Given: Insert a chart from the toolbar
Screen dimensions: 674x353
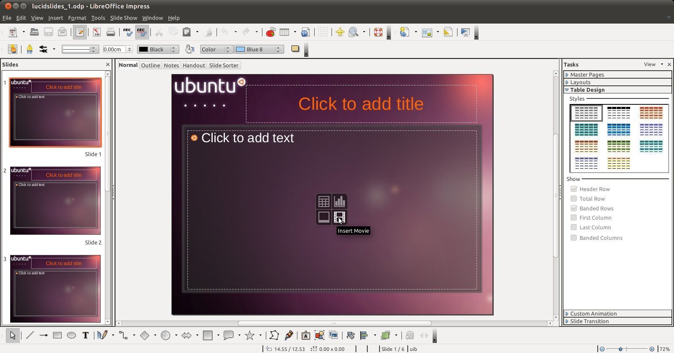Looking at the screenshot, I should point(270,32).
